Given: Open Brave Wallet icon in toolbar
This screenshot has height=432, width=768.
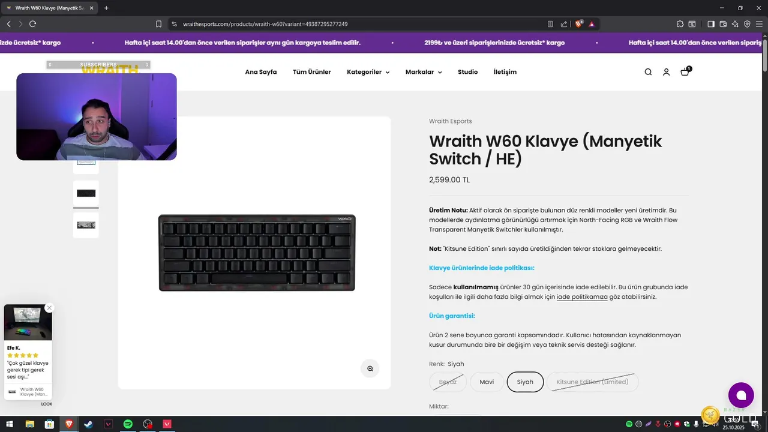Looking at the screenshot, I should tap(723, 24).
